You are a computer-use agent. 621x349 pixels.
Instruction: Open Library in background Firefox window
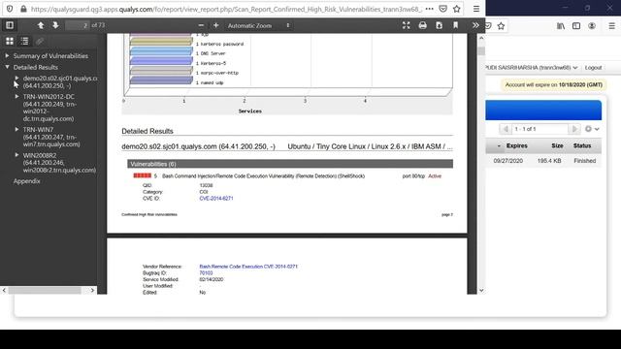click(x=561, y=26)
